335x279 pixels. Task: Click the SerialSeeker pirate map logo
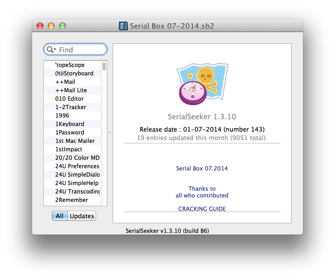click(202, 84)
